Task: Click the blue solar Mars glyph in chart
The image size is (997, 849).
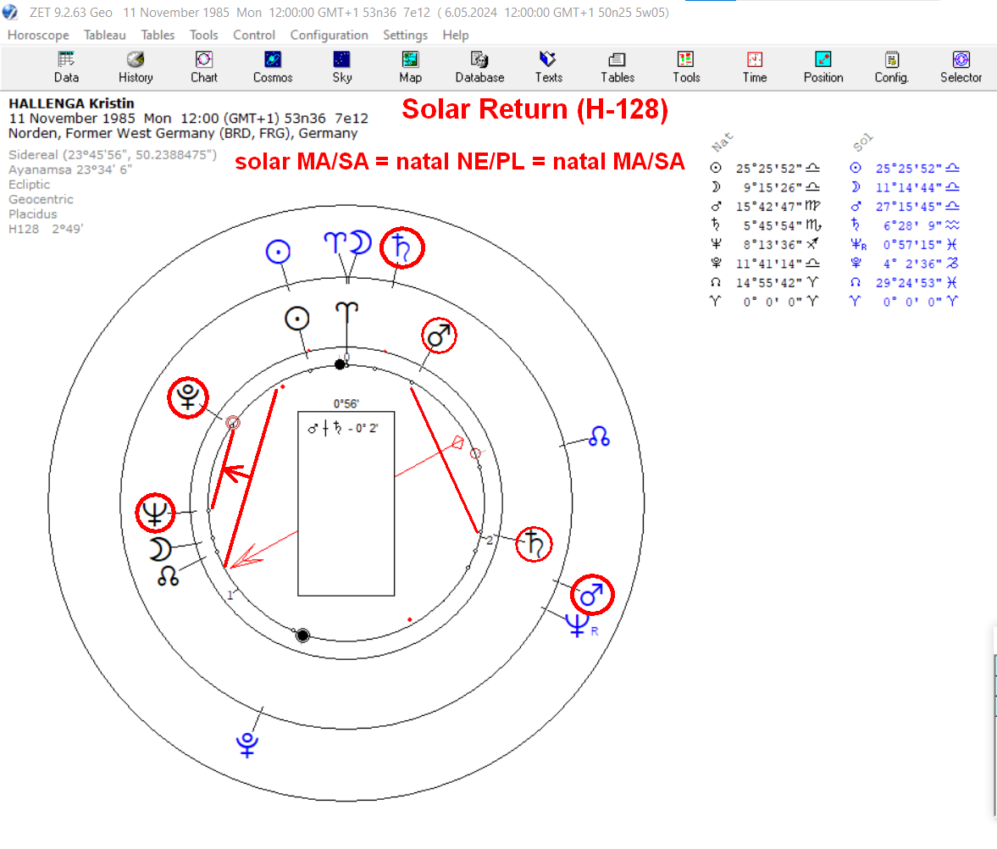Action: click(x=592, y=595)
